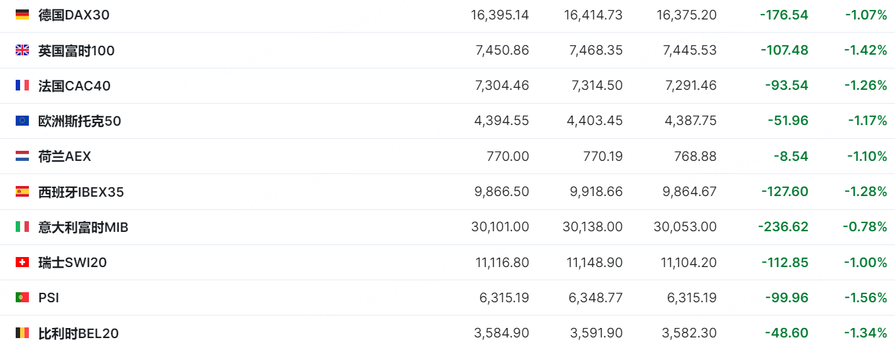Click the German flag icon

point(22,14)
